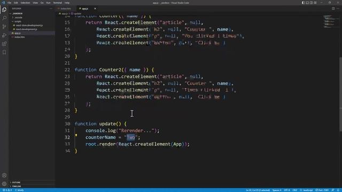Image resolution: width=342 pixels, height=192 pixels.
Task: Click the selected word "Two" on line 32
Action: [x=131, y=138]
